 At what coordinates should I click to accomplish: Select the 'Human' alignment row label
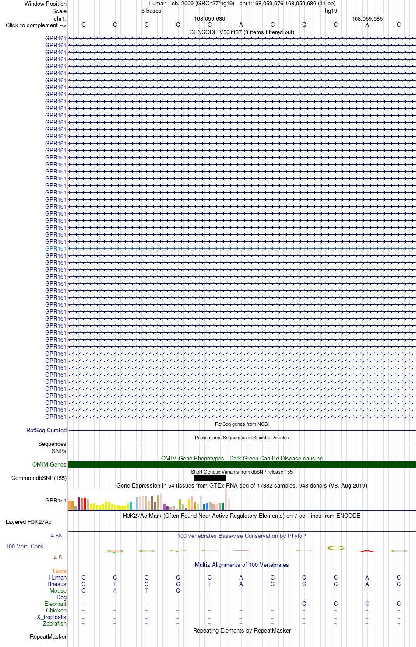tap(57, 577)
